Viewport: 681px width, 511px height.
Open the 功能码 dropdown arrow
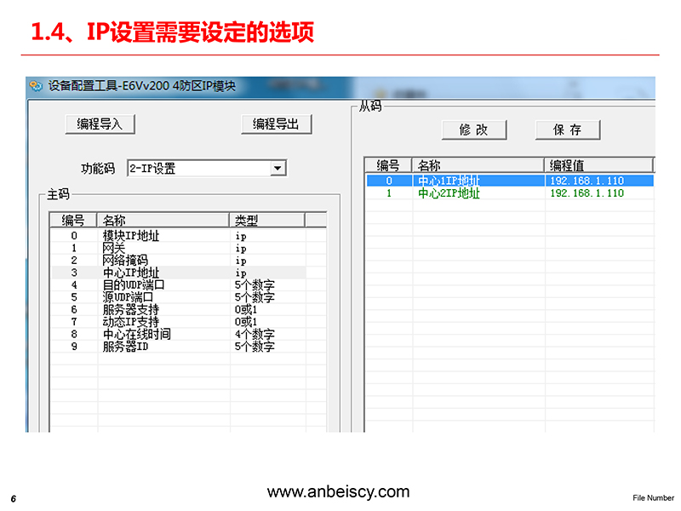(x=278, y=168)
